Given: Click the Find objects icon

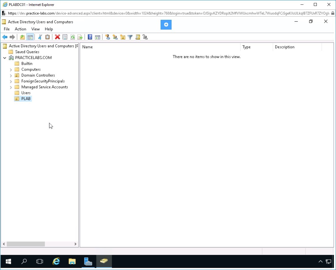Looking at the screenshot, I should point(138,37).
